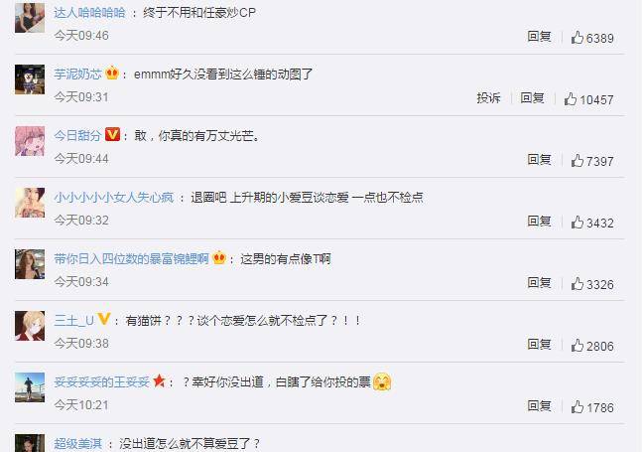This screenshot has height=452, width=642.
Task: Like the comment with 3432 likes
Action: point(592,223)
